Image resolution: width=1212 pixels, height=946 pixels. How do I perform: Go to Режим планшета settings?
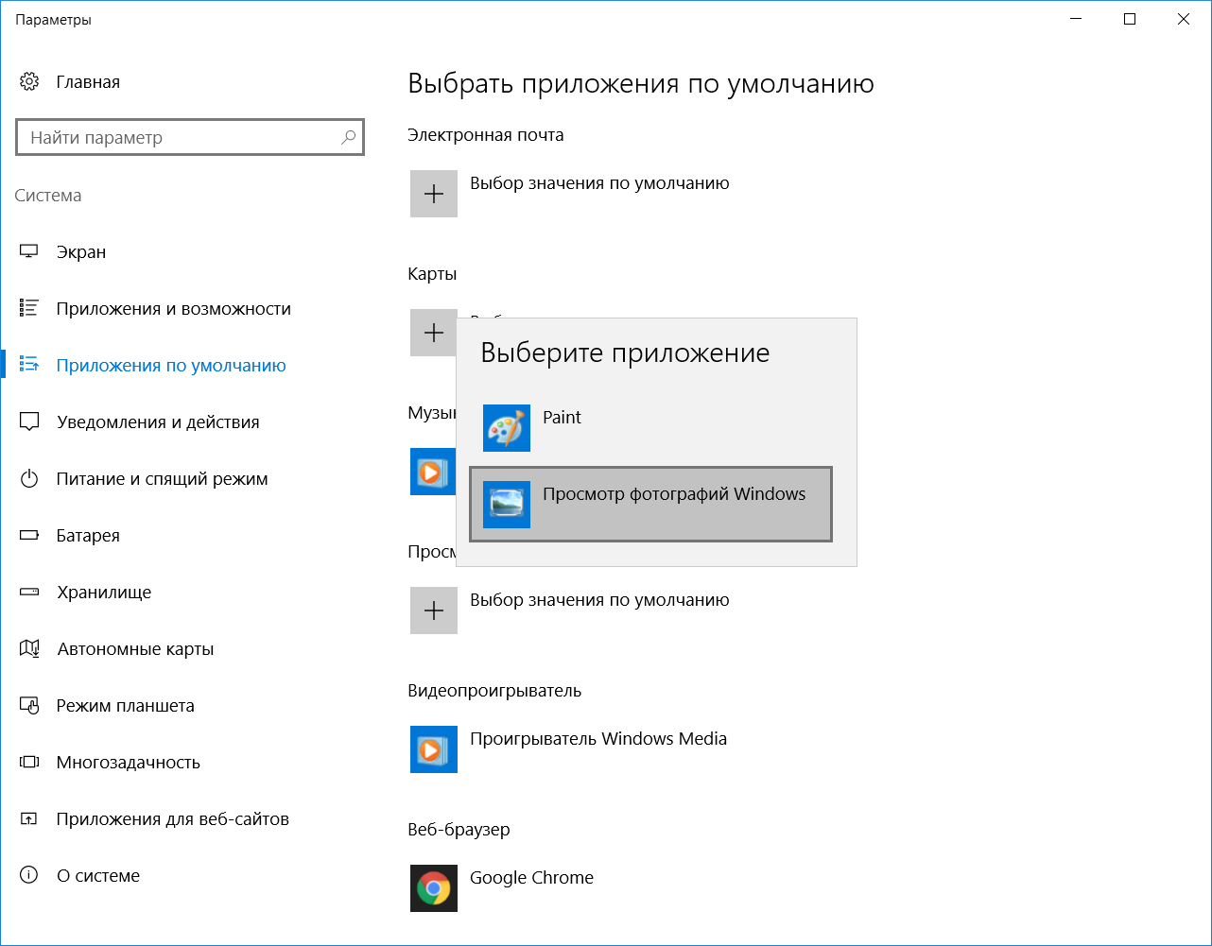(x=190, y=706)
